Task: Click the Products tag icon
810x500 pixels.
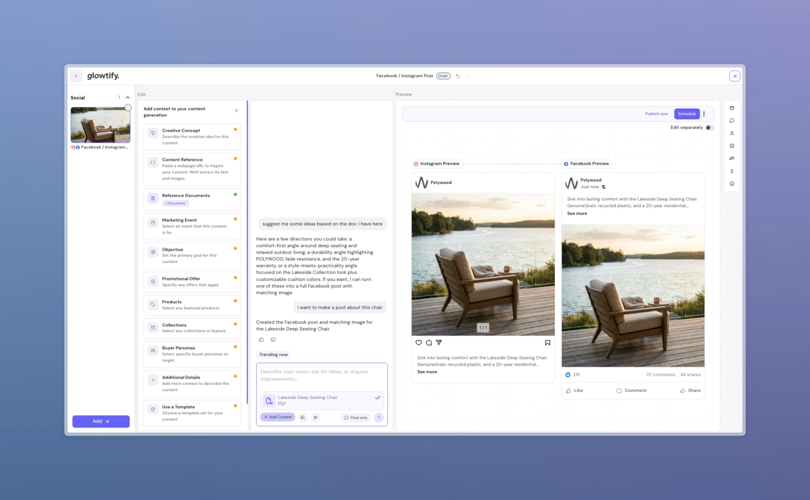Action: [153, 304]
